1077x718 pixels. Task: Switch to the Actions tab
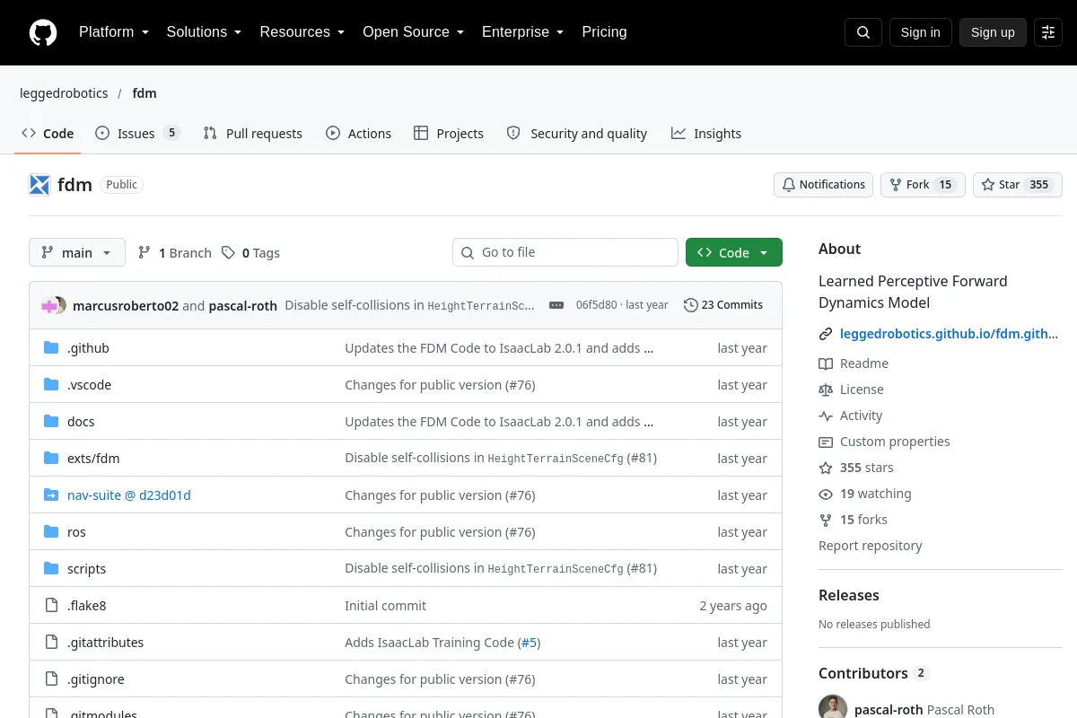(x=359, y=134)
